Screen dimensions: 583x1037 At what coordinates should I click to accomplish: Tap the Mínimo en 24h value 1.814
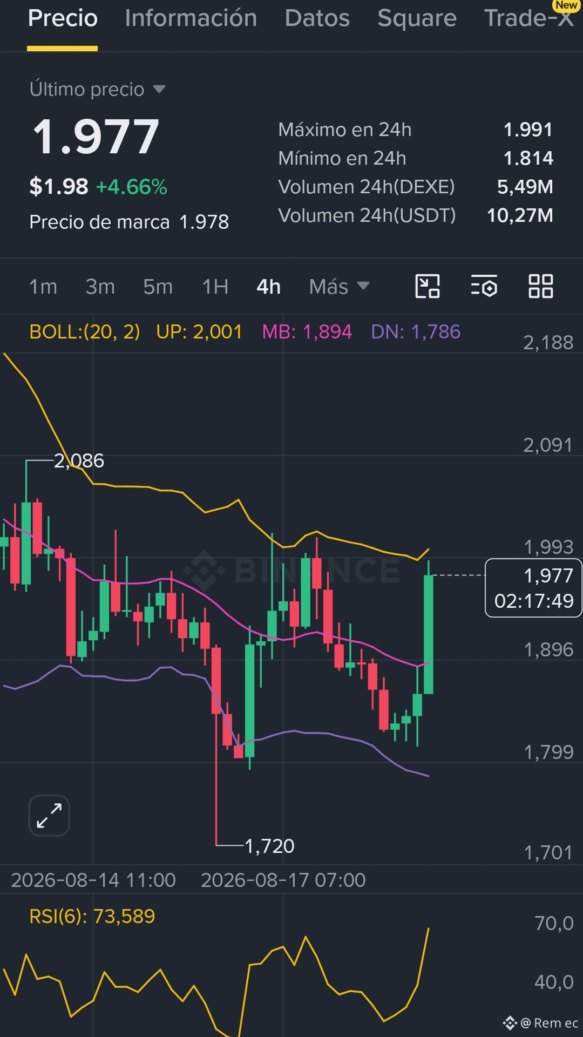[x=528, y=158]
